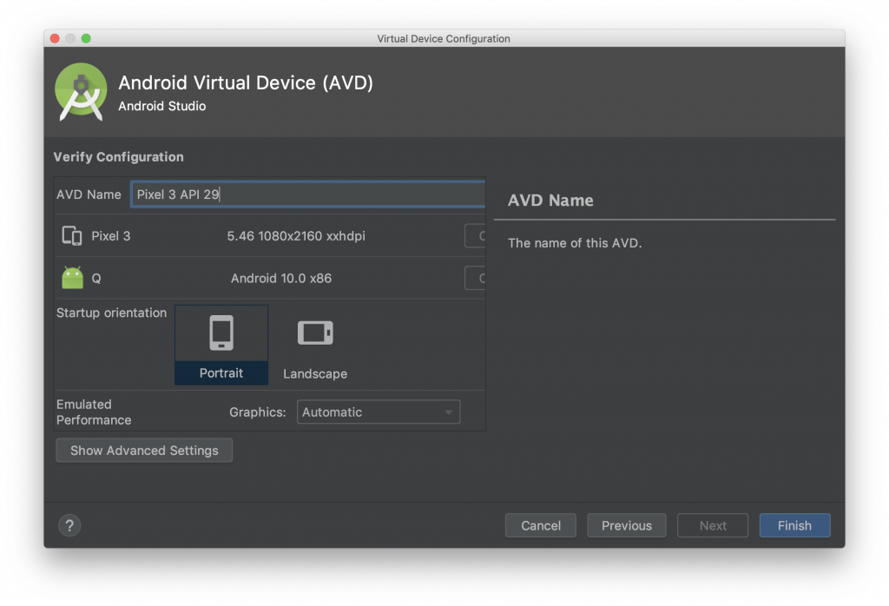The image size is (889, 606).
Task: Click the Show Advanced Settings button
Action: 144,450
